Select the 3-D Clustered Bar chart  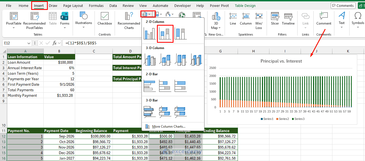click(x=150, y=112)
